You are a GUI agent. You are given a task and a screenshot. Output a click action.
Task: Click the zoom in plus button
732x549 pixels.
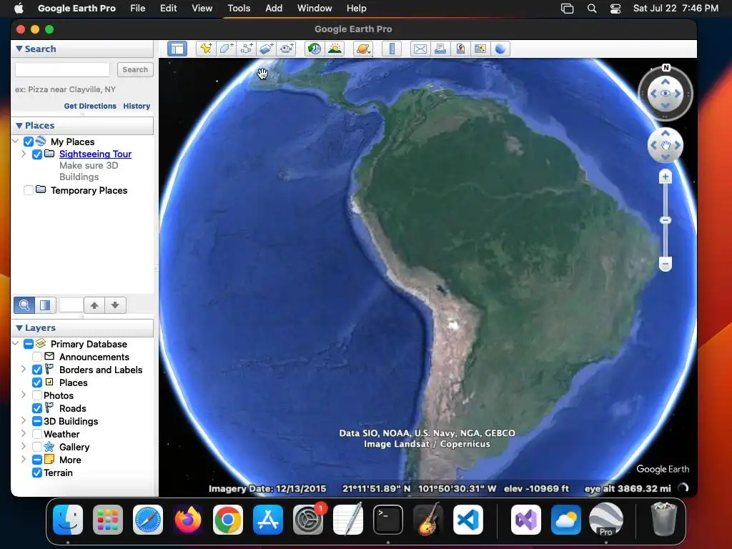click(x=666, y=177)
